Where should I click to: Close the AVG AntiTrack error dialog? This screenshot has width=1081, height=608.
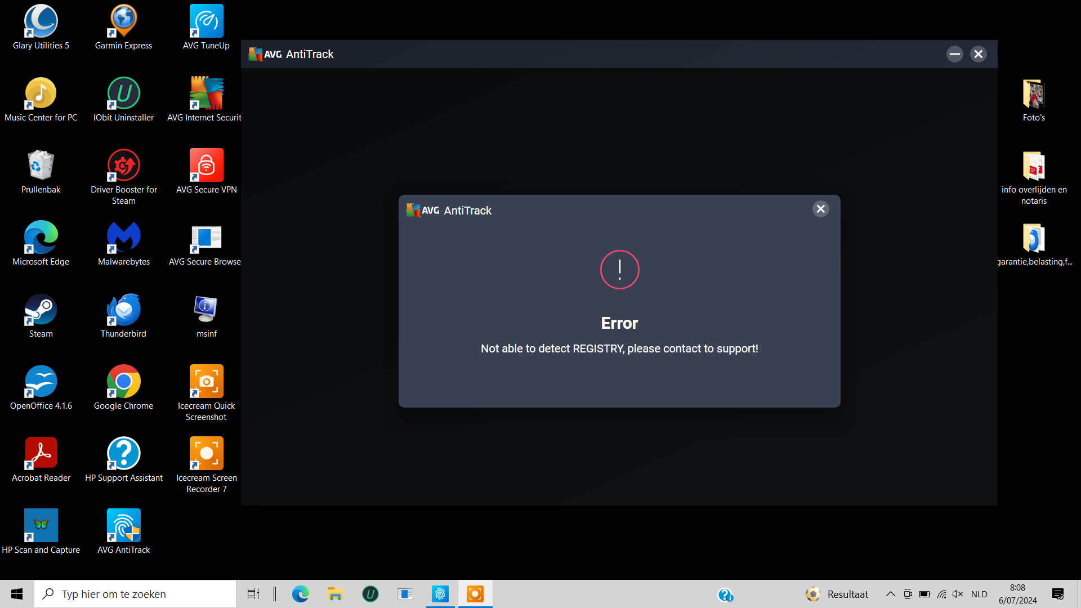tap(821, 209)
